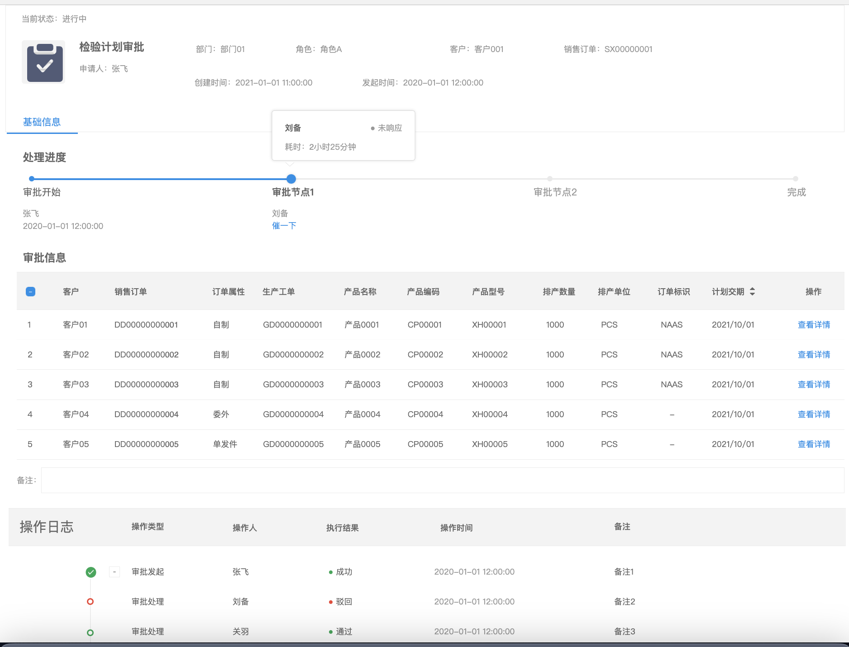Click 耗时: 2小时25分钟 in the tooltip
This screenshot has height=647, width=849.
(x=320, y=147)
